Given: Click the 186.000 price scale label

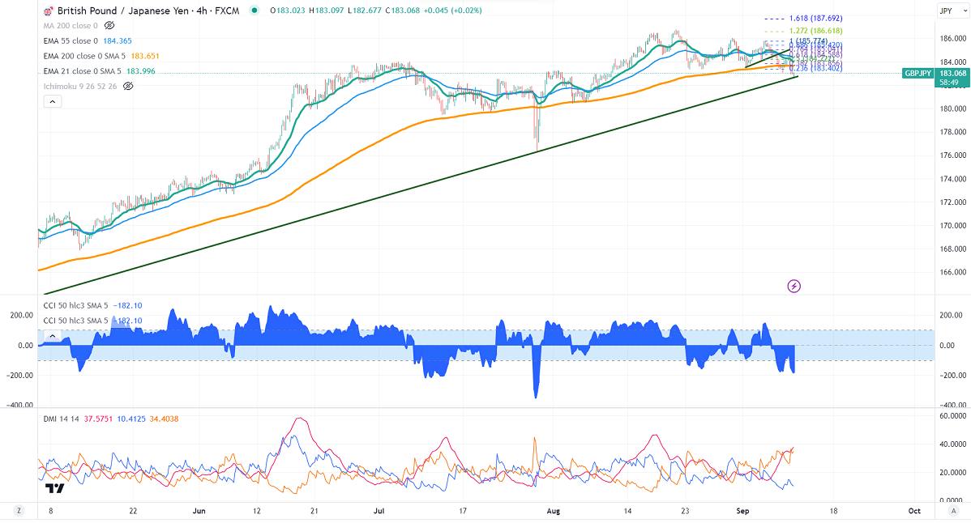Looking at the screenshot, I should pyautogui.click(x=954, y=38).
